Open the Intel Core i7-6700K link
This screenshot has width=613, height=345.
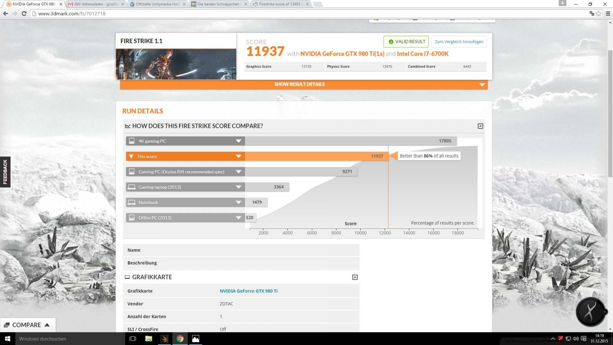pos(423,54)
